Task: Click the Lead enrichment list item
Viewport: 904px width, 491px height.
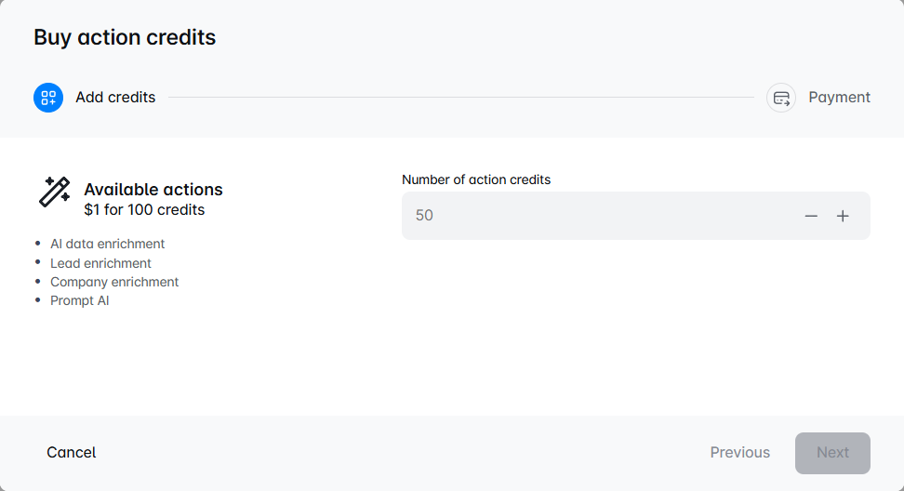Action: click(100, 263)
